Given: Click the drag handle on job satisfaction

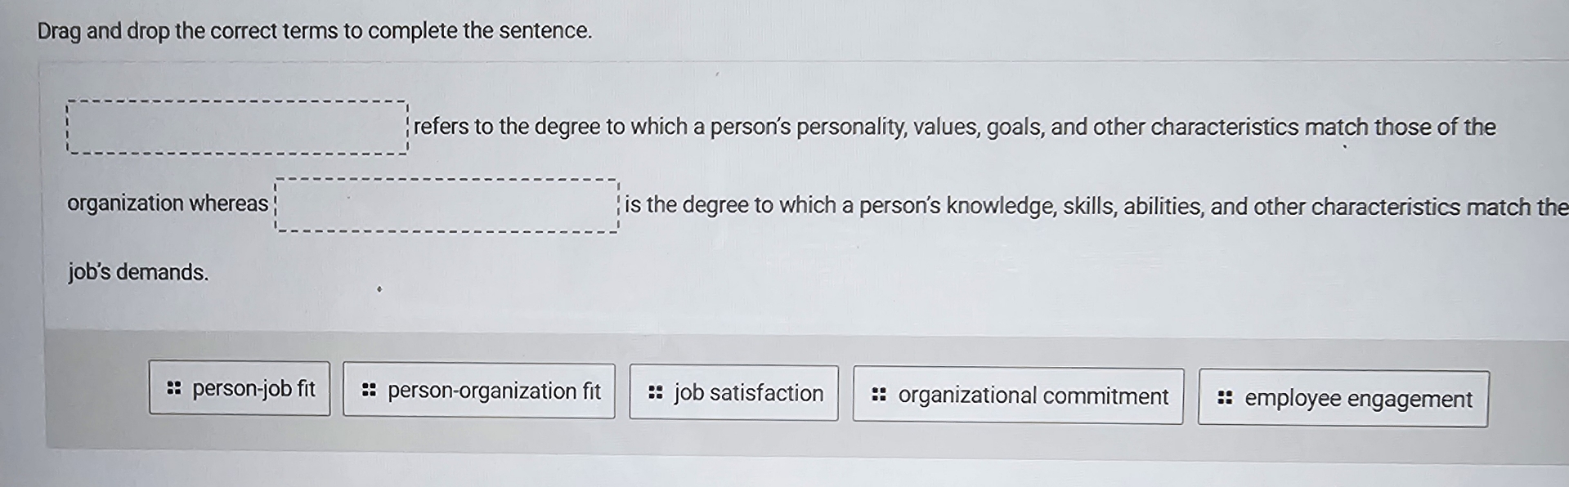Looking at the screenshot, I should coord(654,393).
